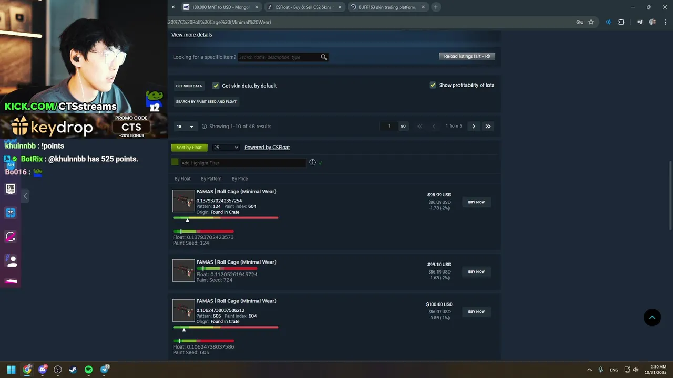Open the password key icon in address bar

tap(579, 22)
